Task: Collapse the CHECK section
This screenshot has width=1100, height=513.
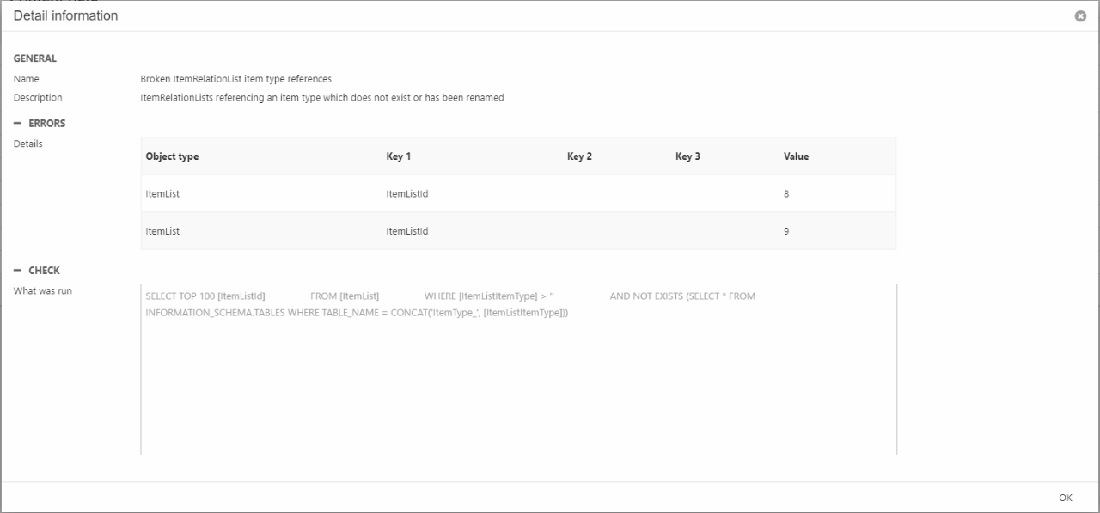Action: [x=18, y=270]
